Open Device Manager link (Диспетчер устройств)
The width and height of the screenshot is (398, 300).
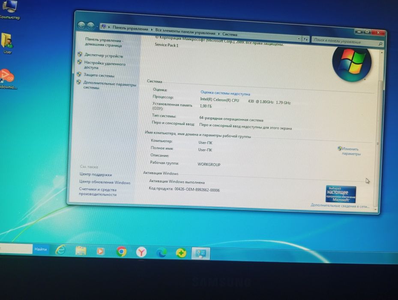coord(104,56)
